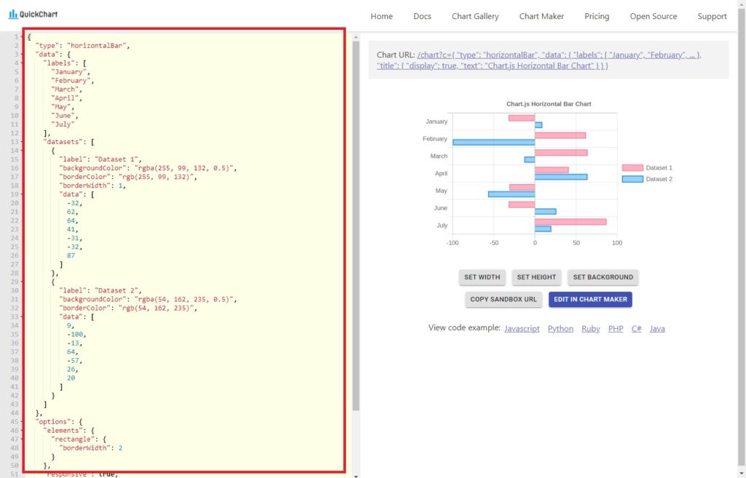Screen dimensions: 746x478
Task: Open the Javascript code example
Action: [522, 328]
